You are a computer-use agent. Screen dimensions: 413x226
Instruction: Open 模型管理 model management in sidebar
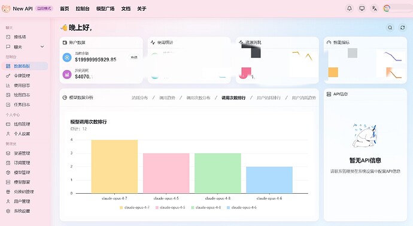coord(25,173)
